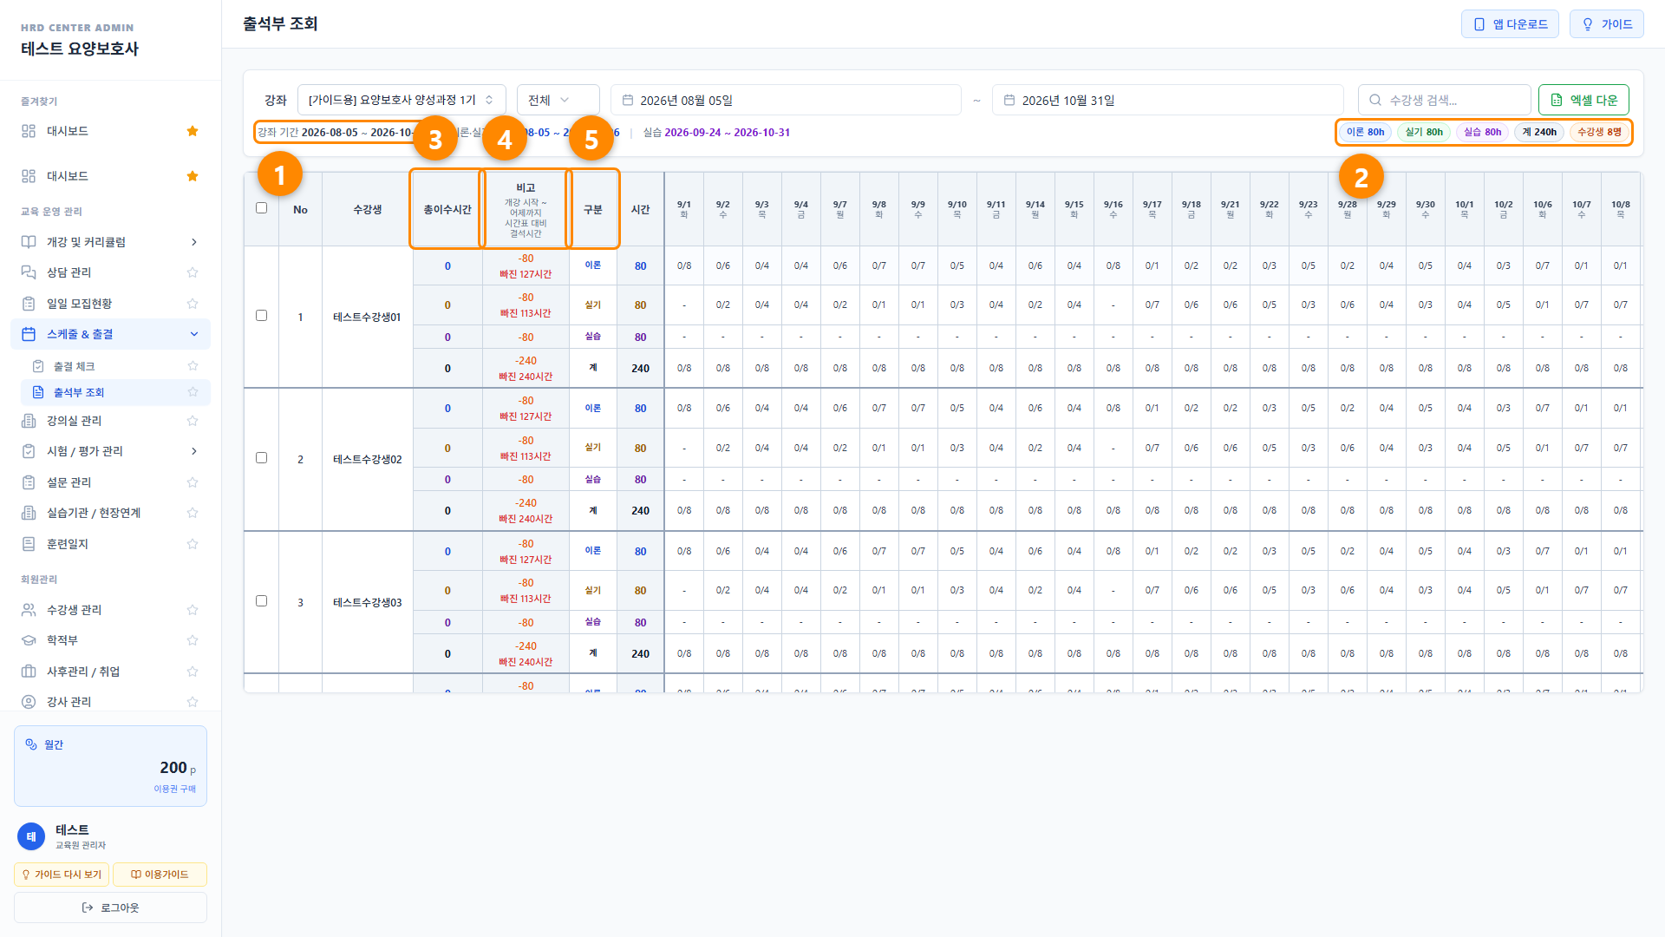Screen dimensions: 1665x937
Task: Click the 앱 다운로드 button
Action: pos(1510,24)
